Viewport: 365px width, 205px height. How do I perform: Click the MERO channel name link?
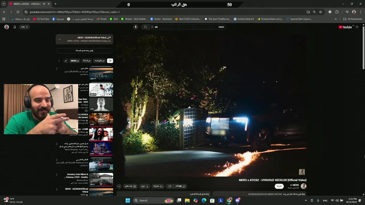click(x=296, y=185)
